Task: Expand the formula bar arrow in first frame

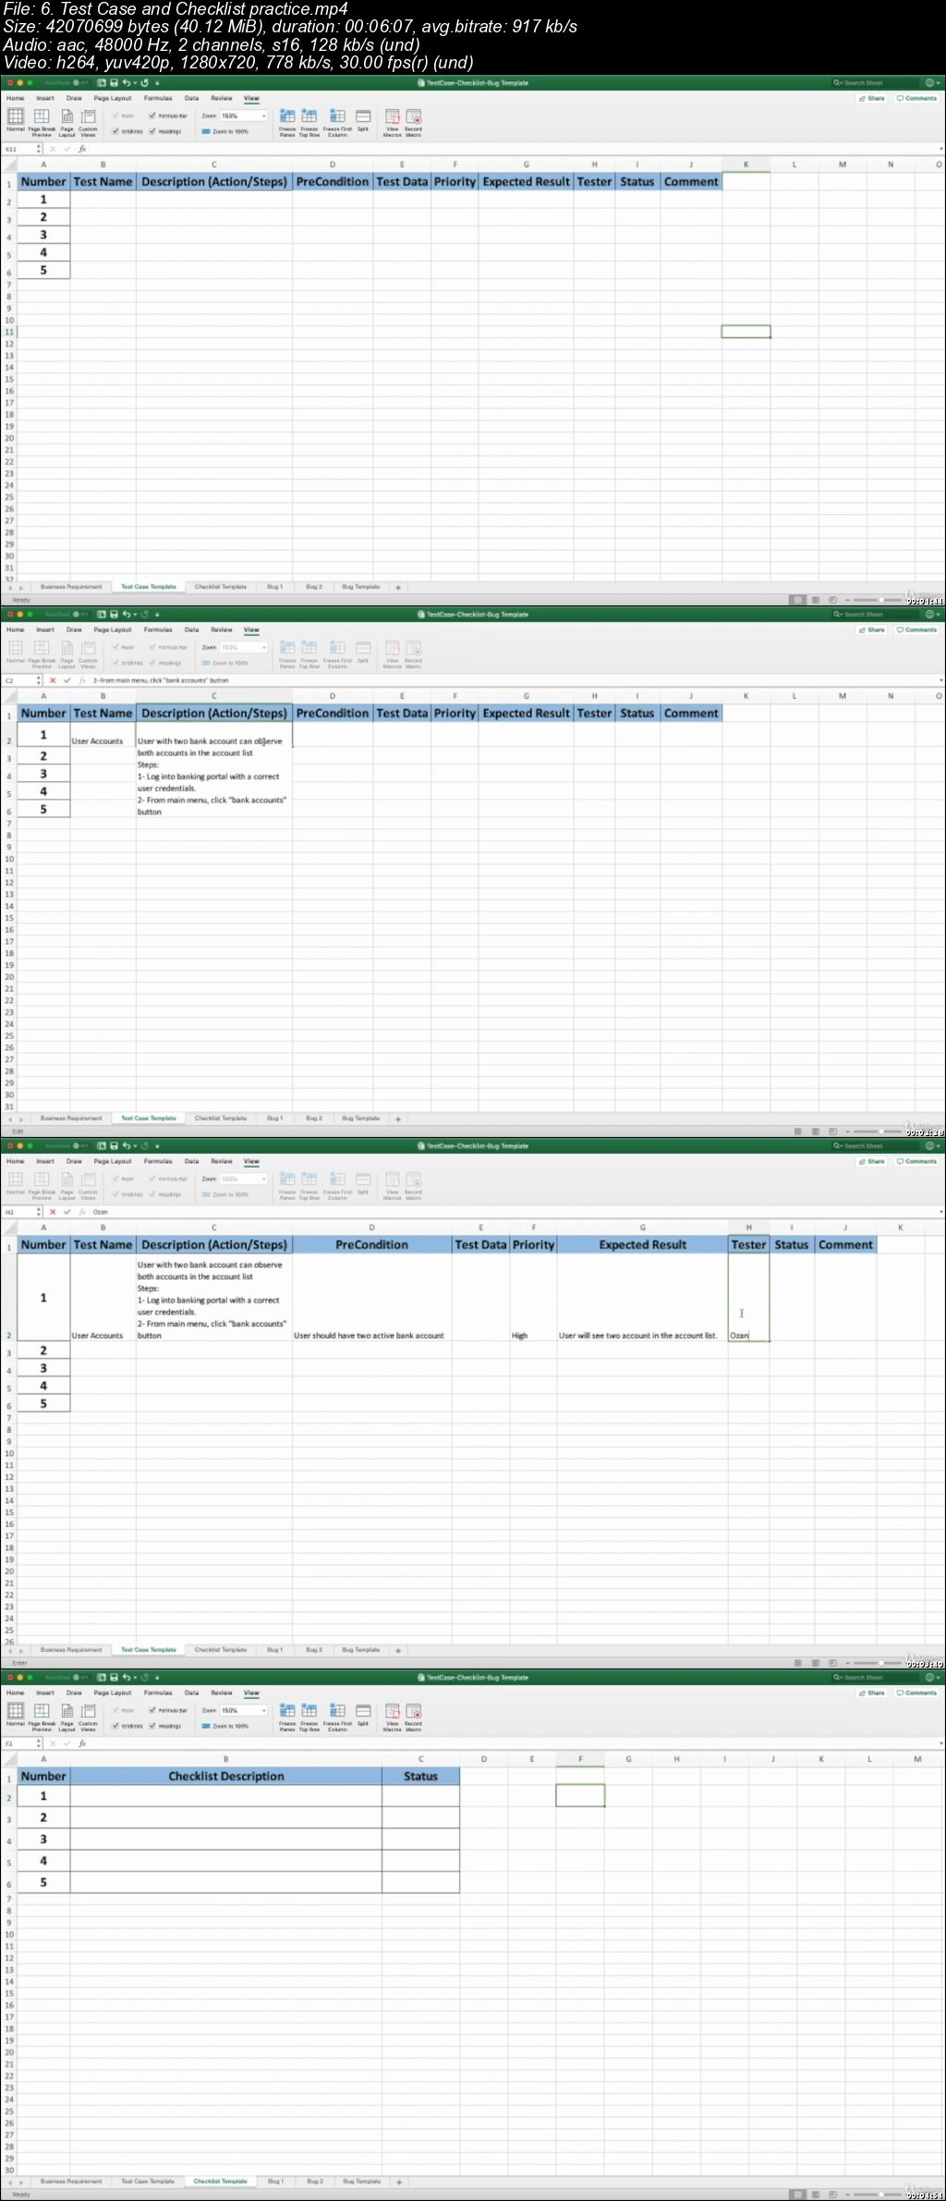Action: pyautogui.click(x=940, y=149)
